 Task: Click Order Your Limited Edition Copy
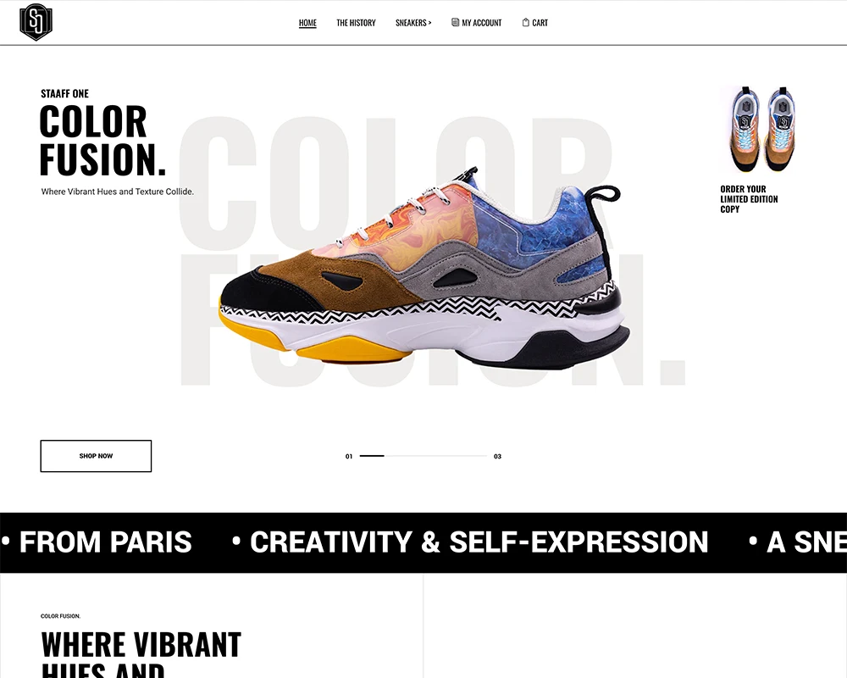[749, 199]
